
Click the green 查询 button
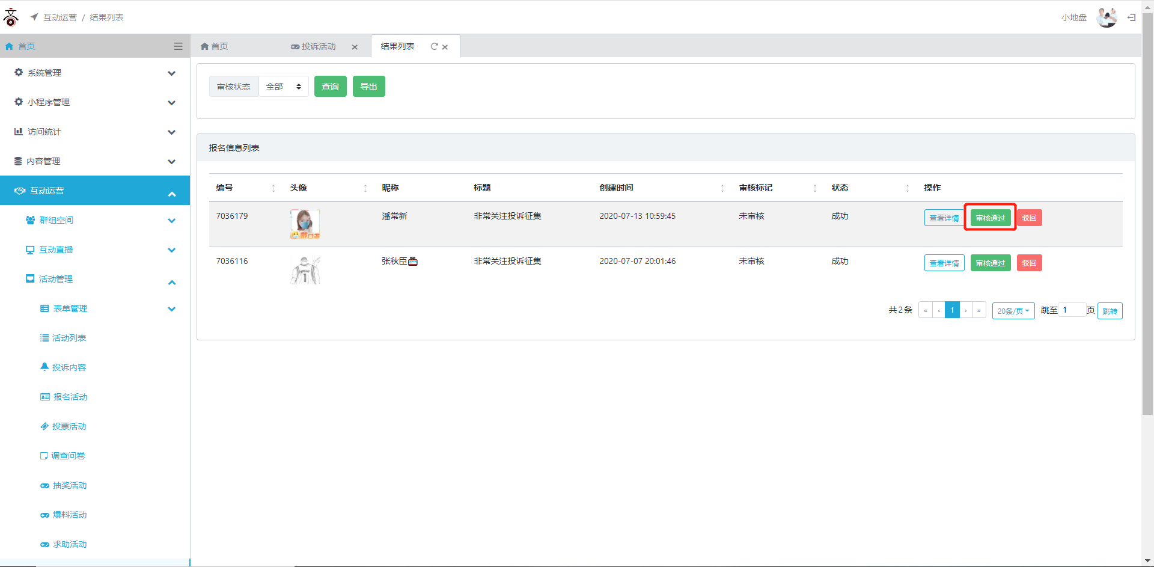(330, 87)
